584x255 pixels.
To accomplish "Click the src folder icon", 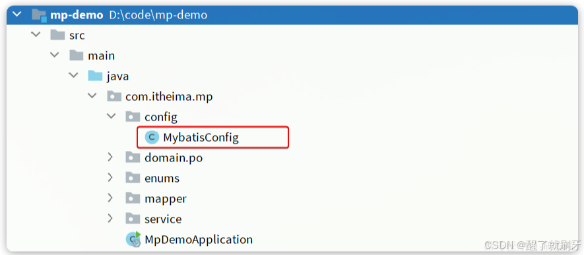I will pos(57,35).
